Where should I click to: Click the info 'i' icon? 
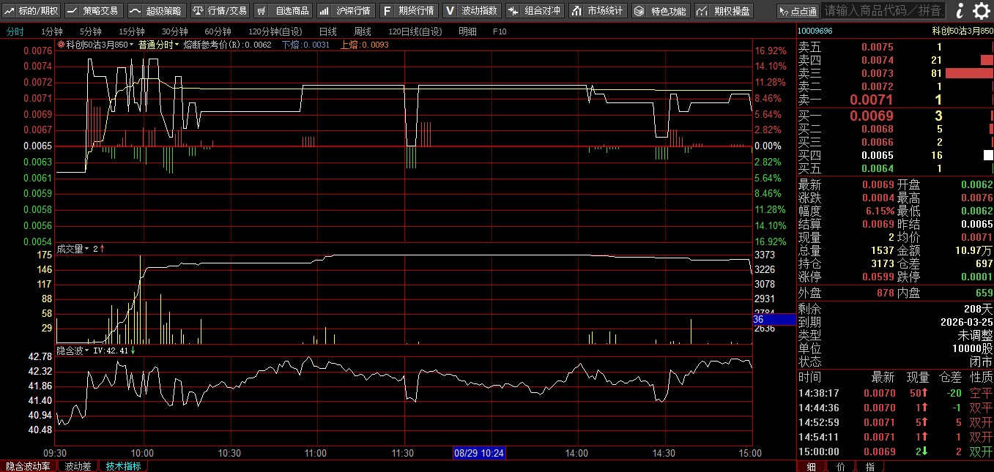[x=960, y=10]
